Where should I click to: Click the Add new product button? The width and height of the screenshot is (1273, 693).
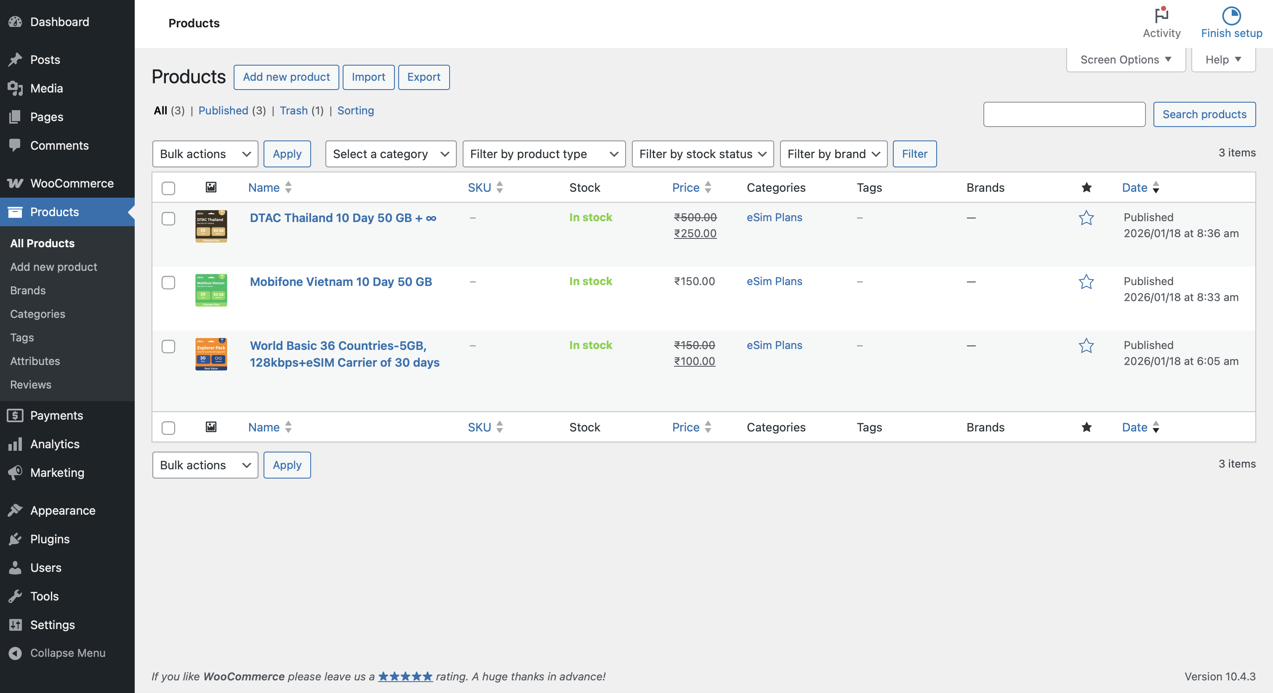coord(286,77)
